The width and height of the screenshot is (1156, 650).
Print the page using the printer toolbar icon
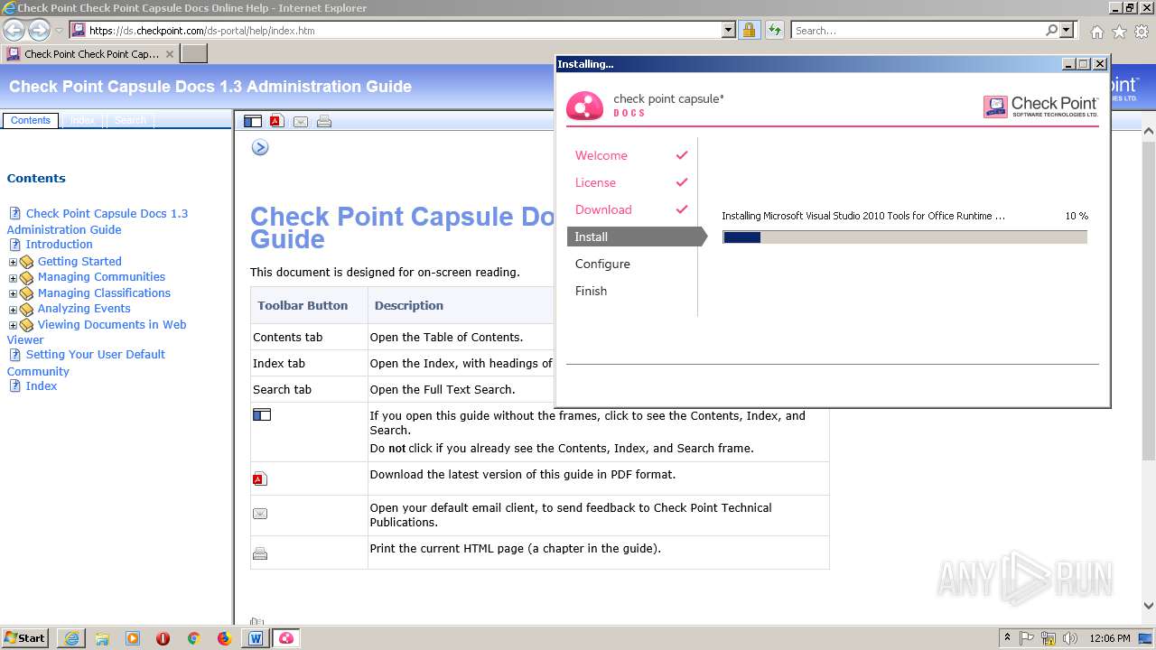click(324, 121)
